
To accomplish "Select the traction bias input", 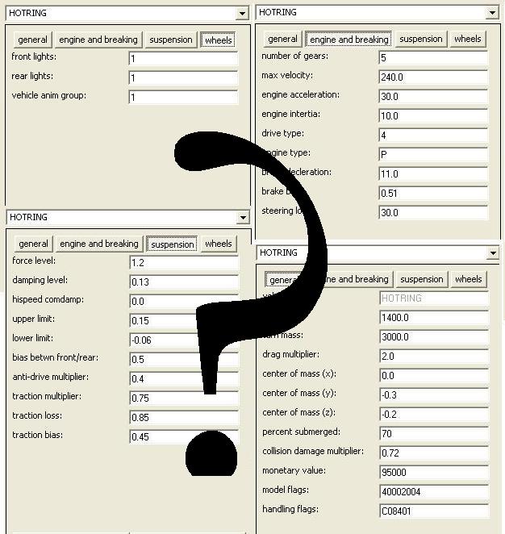I will 183,437.
